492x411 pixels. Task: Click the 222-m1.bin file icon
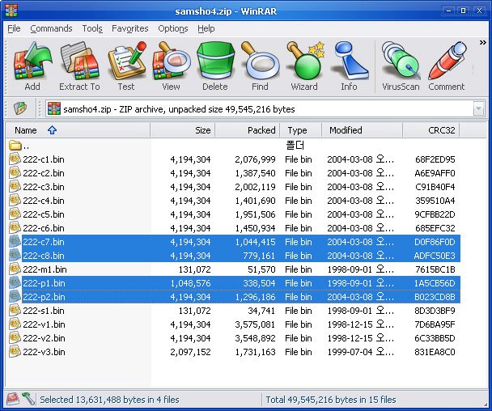15,269
